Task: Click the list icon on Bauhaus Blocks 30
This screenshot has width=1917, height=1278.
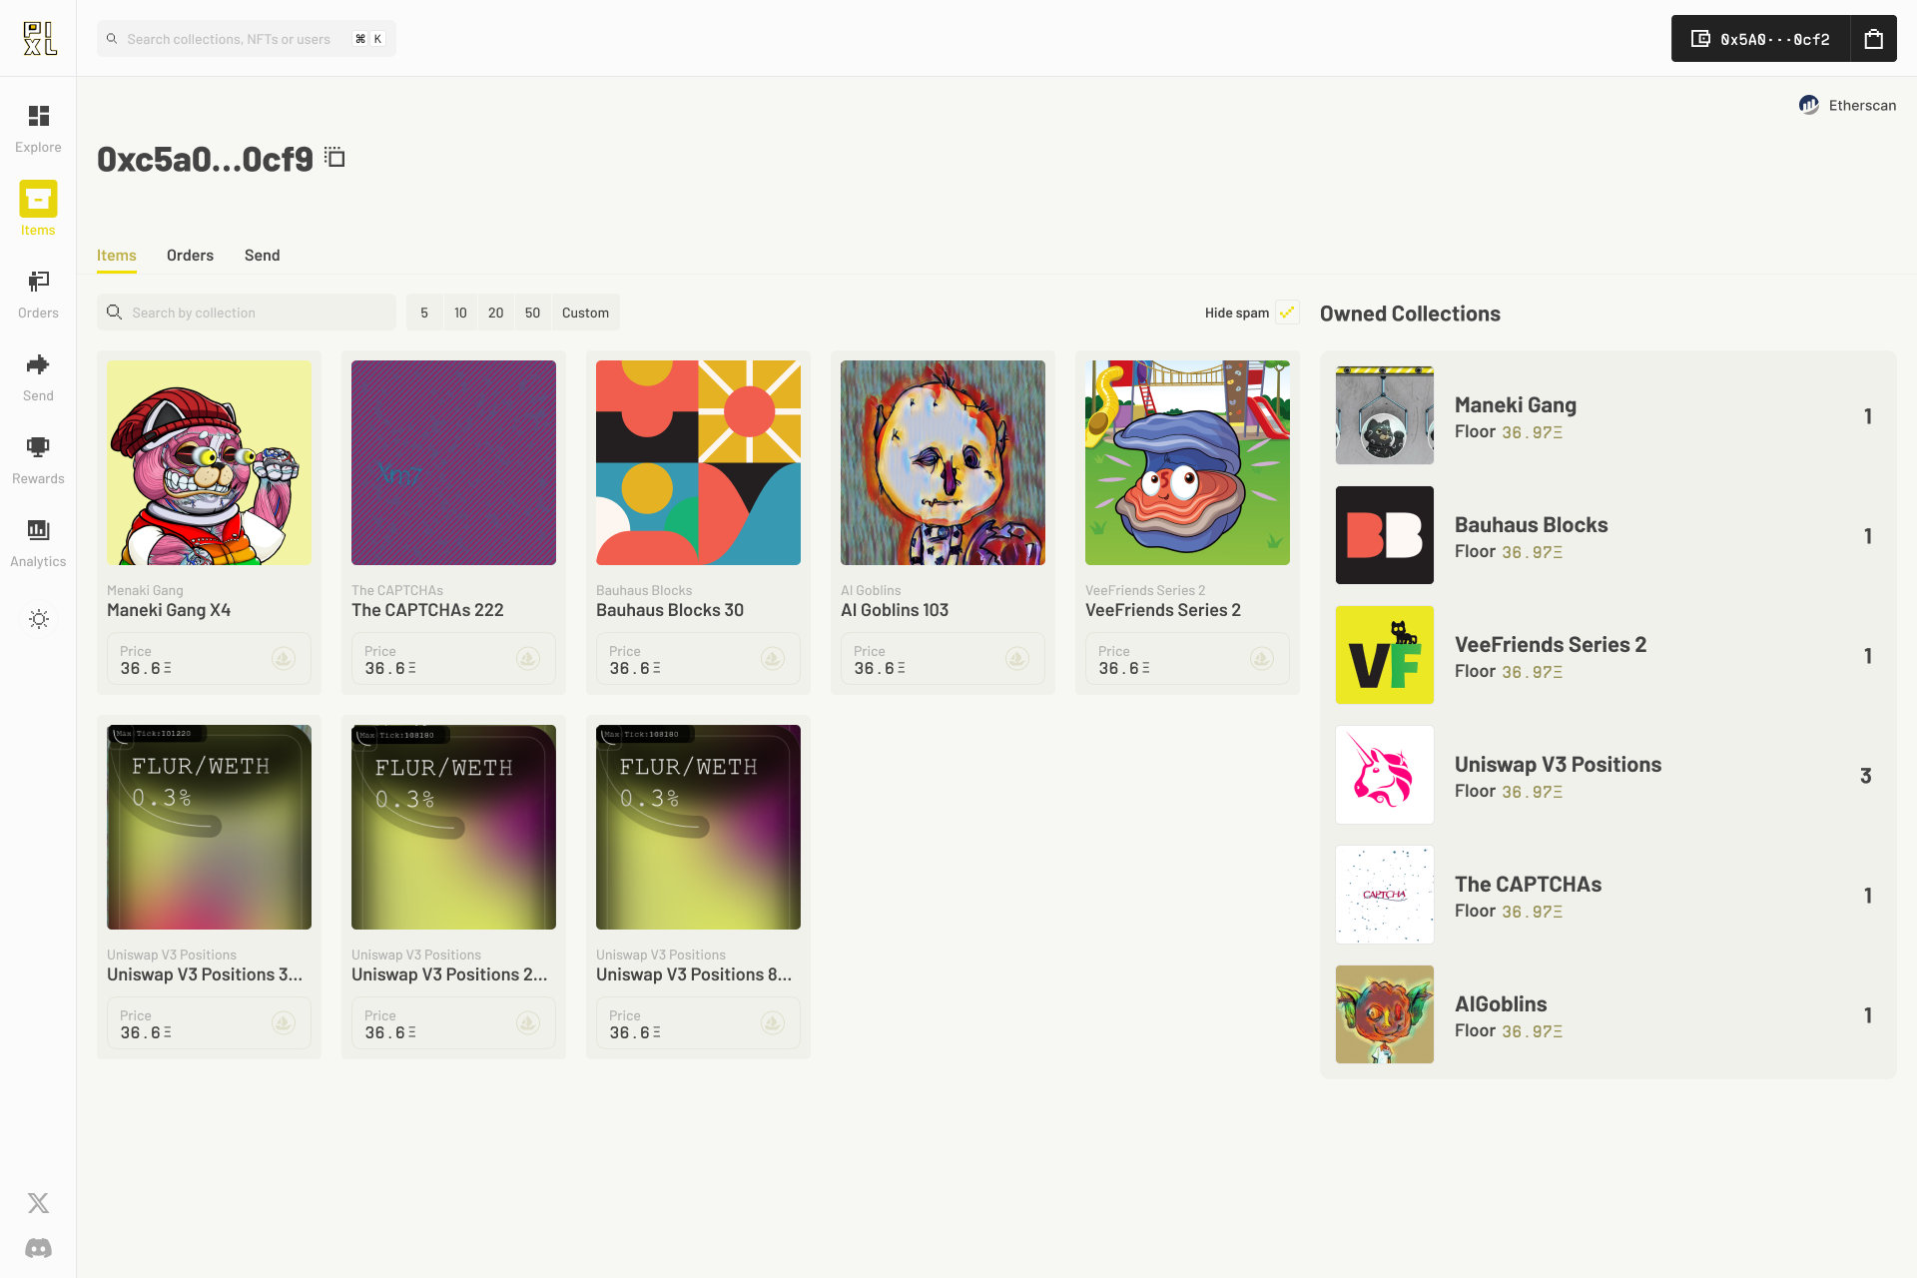Action: click(773, 658)
